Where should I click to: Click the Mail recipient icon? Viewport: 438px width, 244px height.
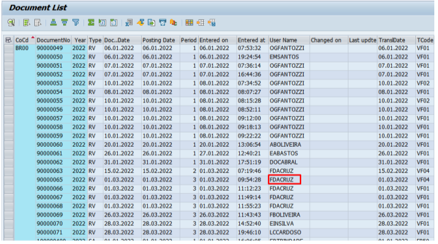point(163,23)
